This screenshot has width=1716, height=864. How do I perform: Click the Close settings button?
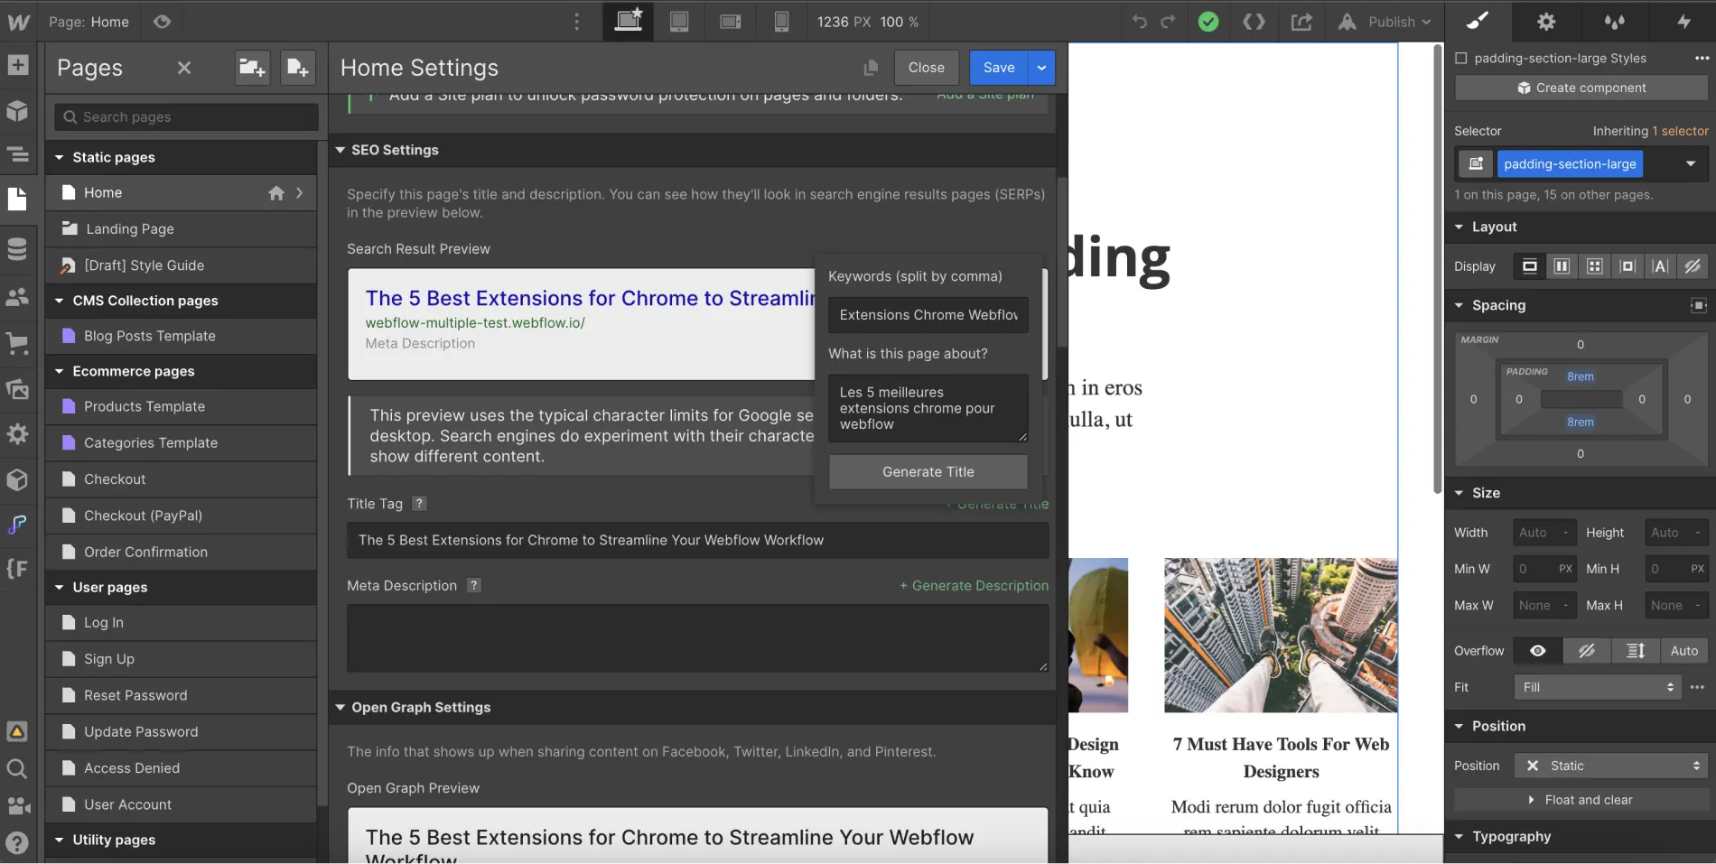pos(926,68)
